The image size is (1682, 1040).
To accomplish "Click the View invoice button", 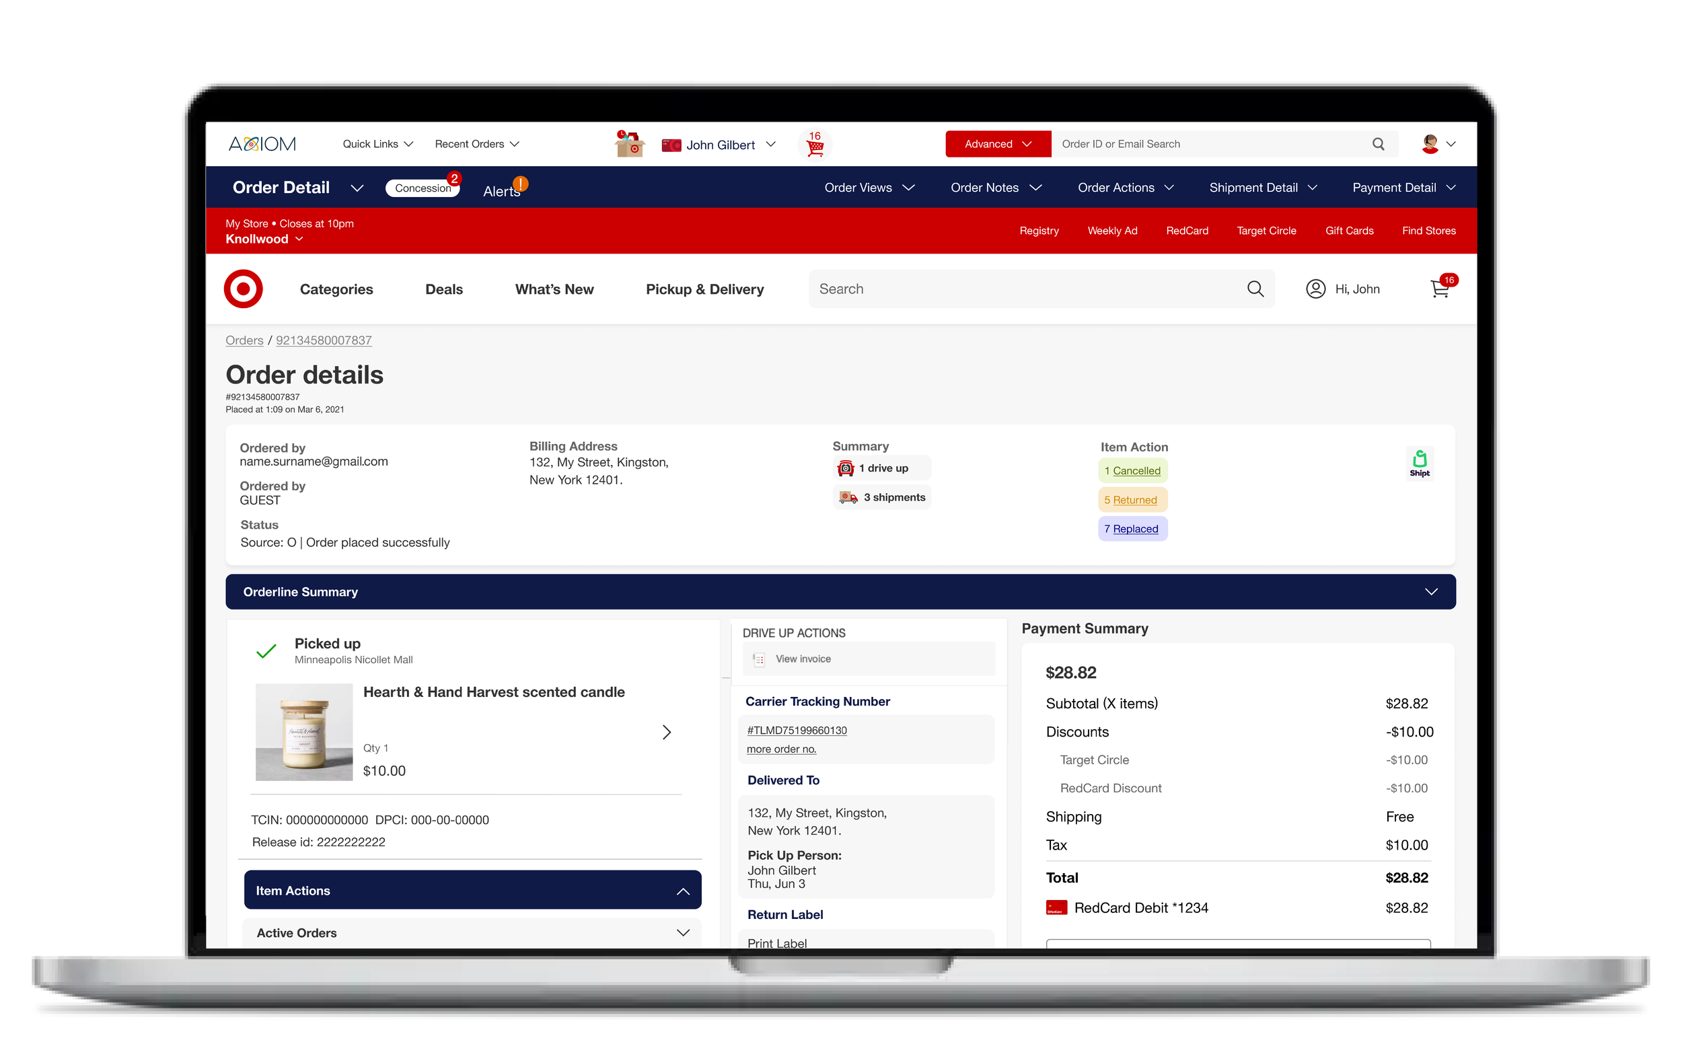I will click(868, 659).
